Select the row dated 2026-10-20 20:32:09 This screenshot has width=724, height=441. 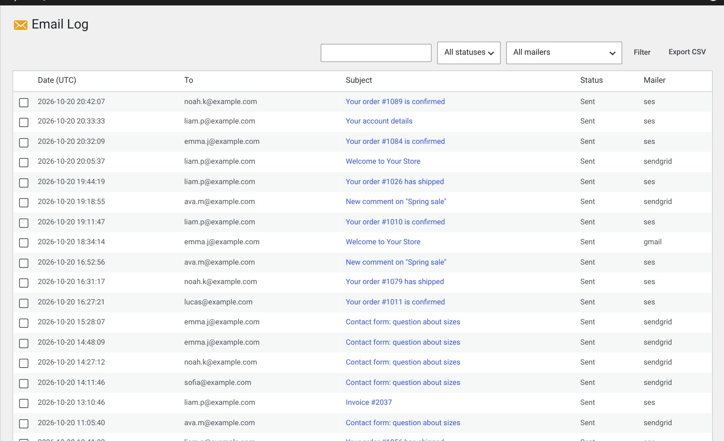tap(24, 143)
